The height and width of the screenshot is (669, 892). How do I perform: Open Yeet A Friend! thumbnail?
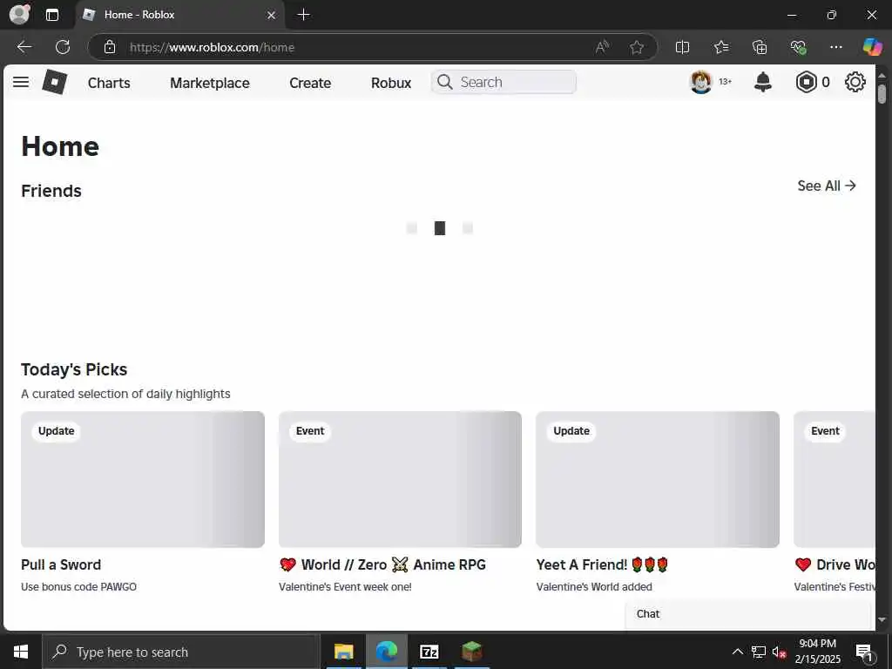pyautogui.click(x=658, y=479)
